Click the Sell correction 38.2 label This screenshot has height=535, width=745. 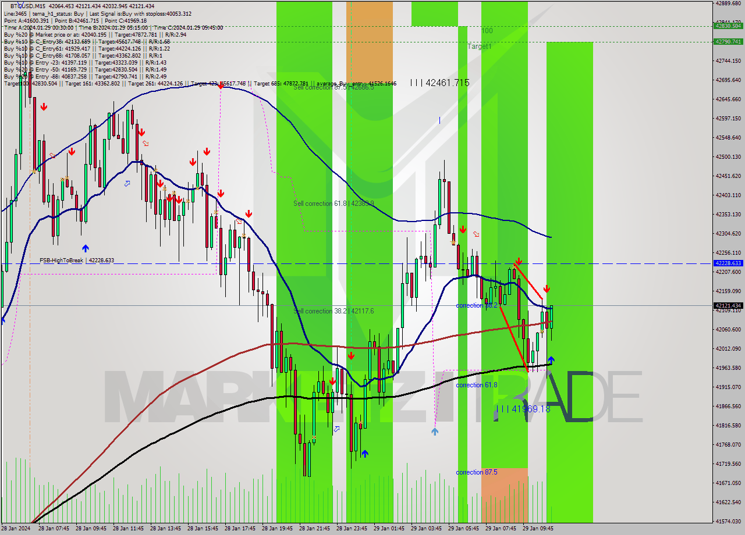pos(334,311)
